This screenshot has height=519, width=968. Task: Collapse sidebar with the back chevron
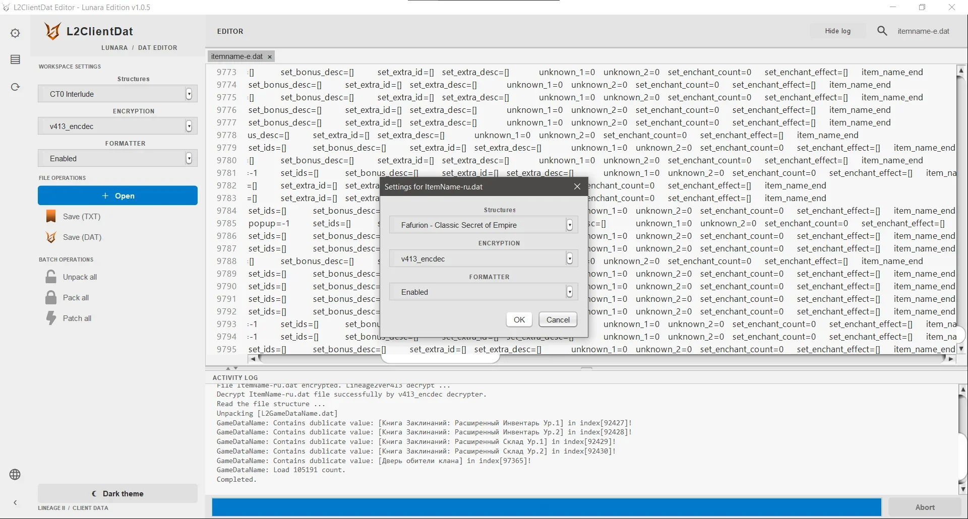click(x=15, y=502)
